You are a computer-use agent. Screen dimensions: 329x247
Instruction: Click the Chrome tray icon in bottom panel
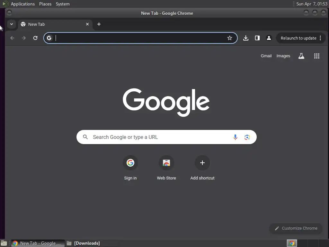tap(292, 243)
